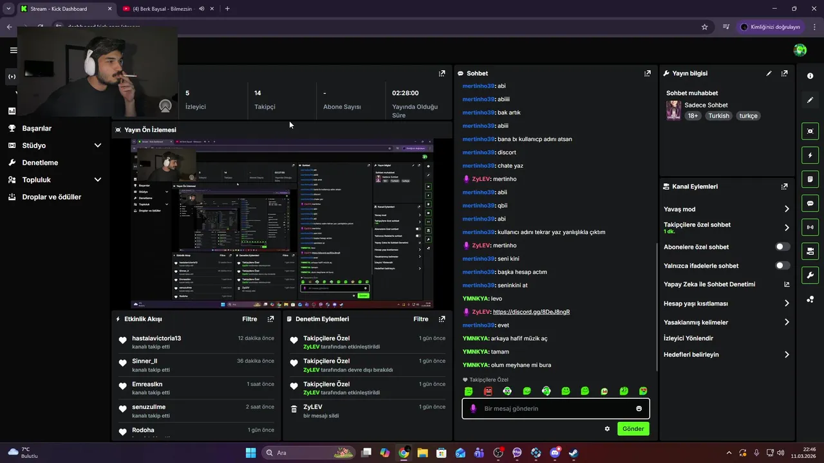Click the taskbar Ara search box
824x463 pixels.
click(x=308, y=453)
